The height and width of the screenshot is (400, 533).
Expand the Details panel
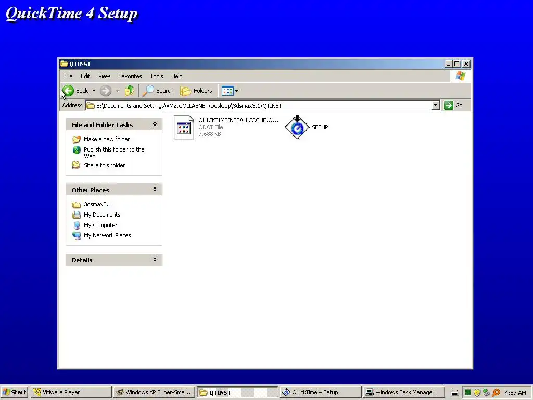click(x=155, y=260)
